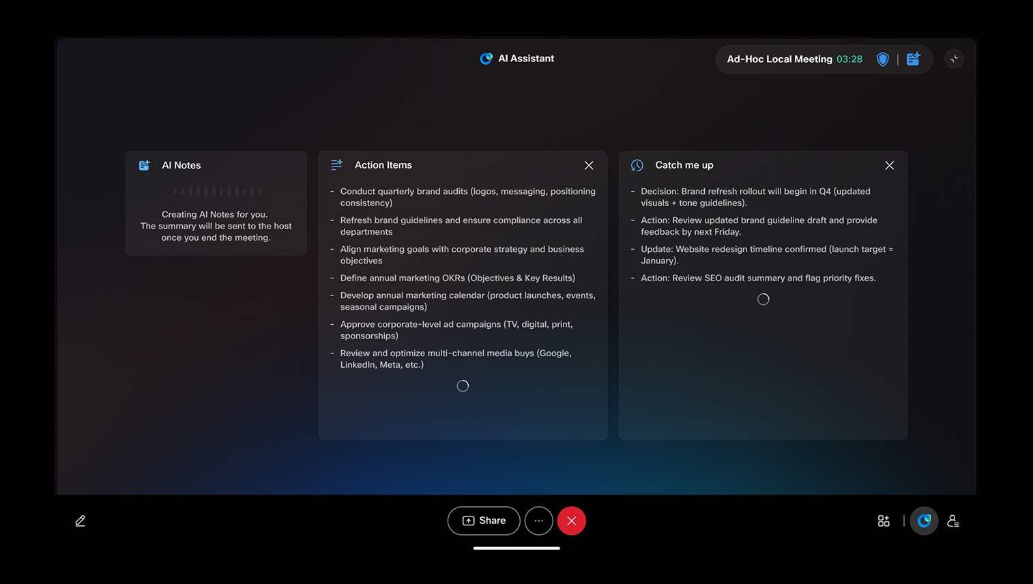End the meeting with red button
The image size is (1033, 584).
[x=571, y=521]
